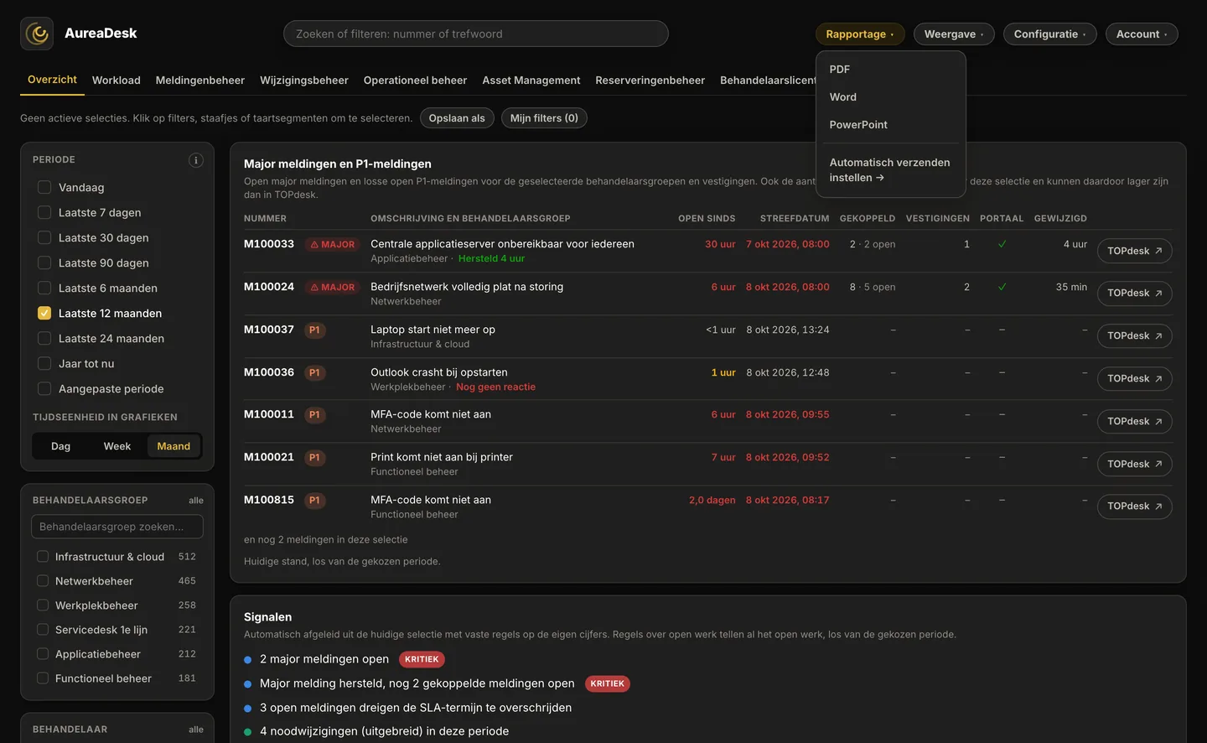Click the Behandelaarsgroep zoeken field
The height and width of the screenshot is (743, 1207).
[117, 527]
